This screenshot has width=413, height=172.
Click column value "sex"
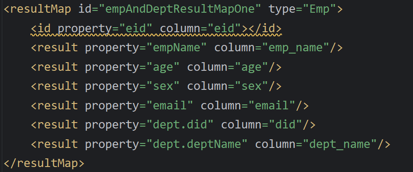click(x=251, y=86)
